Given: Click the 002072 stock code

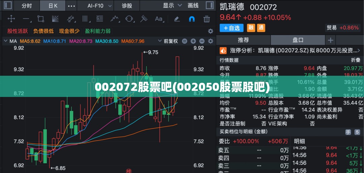Looking at the screenshot, I should click(263, 7).
